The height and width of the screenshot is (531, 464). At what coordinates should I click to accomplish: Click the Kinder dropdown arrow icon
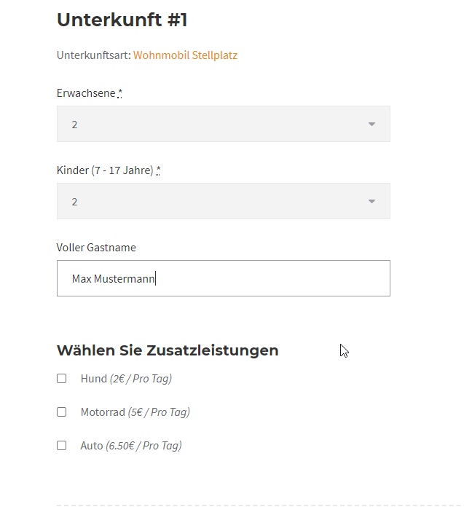(371, 202)
